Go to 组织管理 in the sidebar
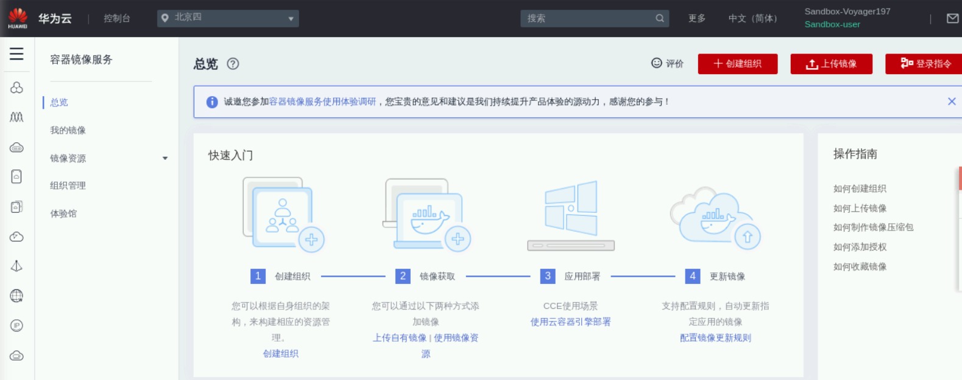962x380 pixels. click(x=68, y=185)
